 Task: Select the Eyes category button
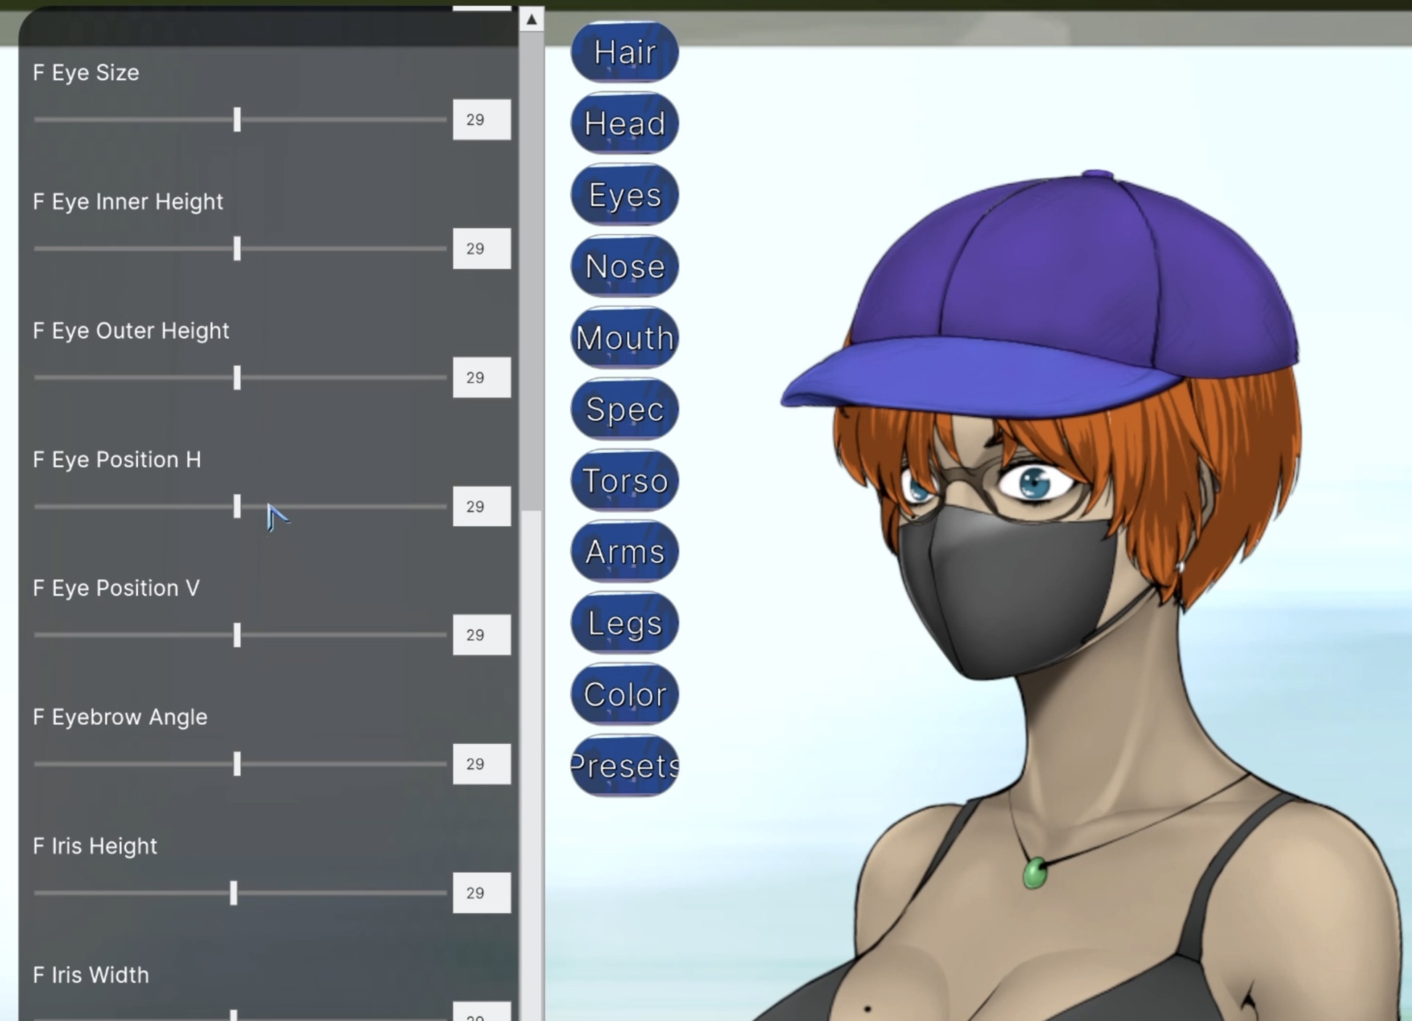(x=624, y=194)
